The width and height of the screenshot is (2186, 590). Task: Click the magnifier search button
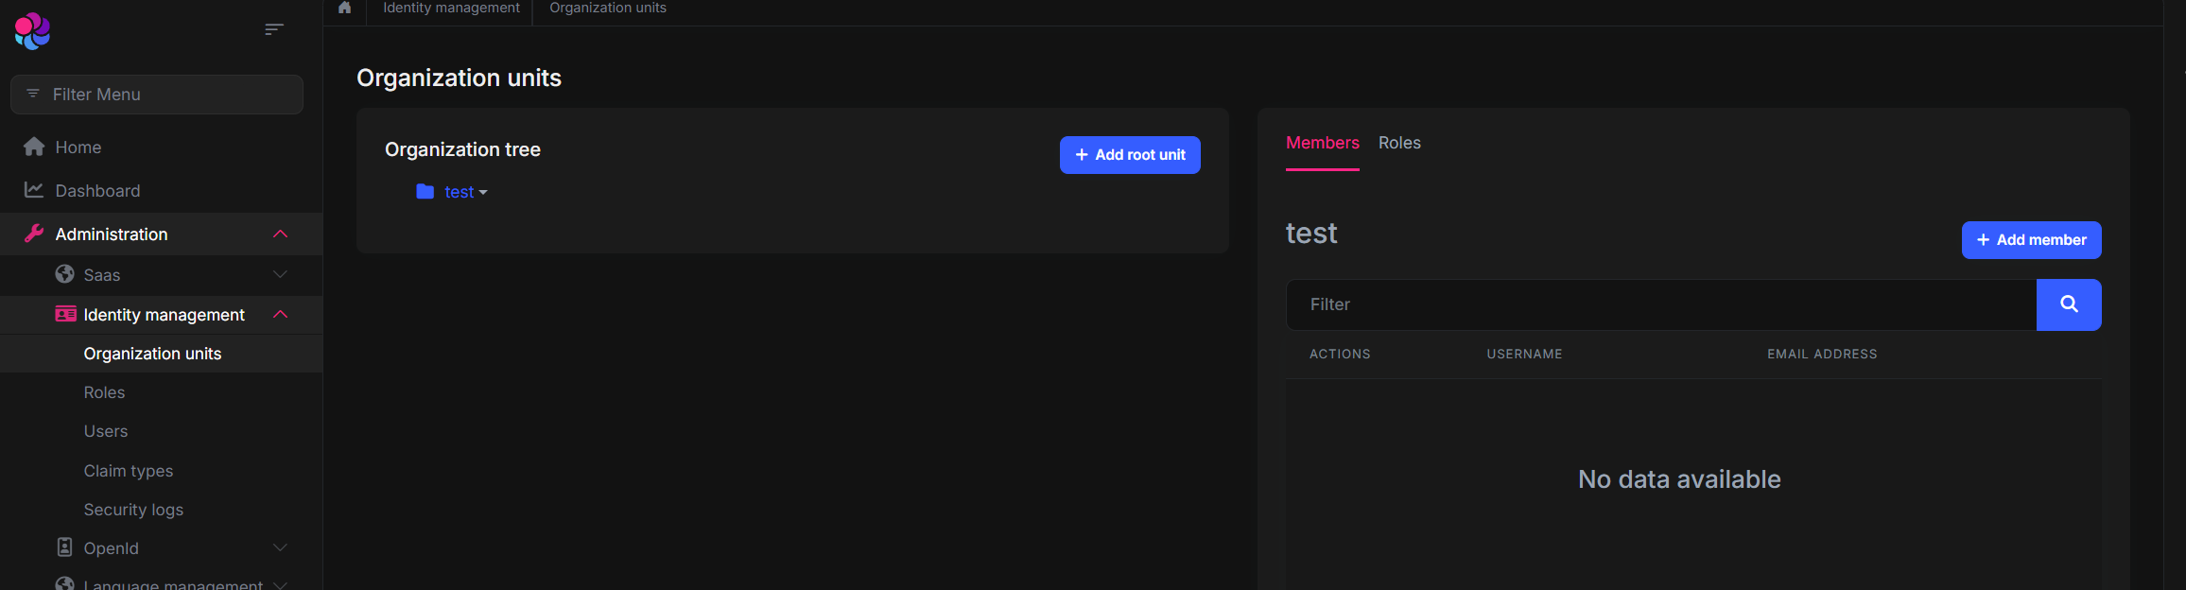2068,304
